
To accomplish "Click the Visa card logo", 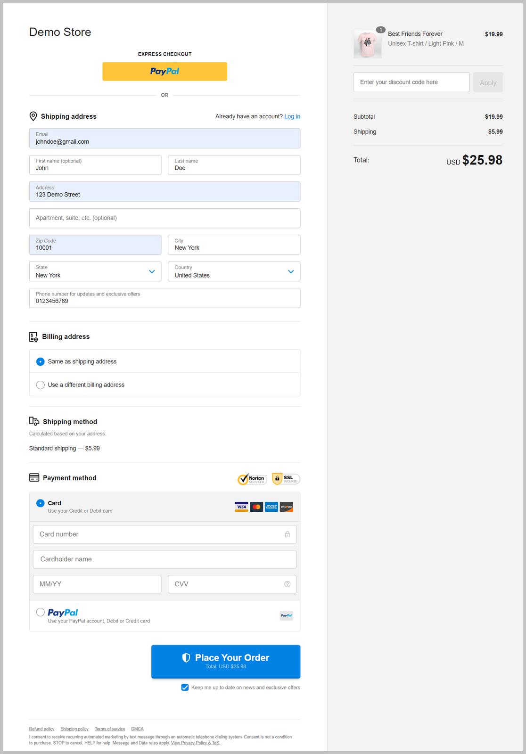I will 241,507.
